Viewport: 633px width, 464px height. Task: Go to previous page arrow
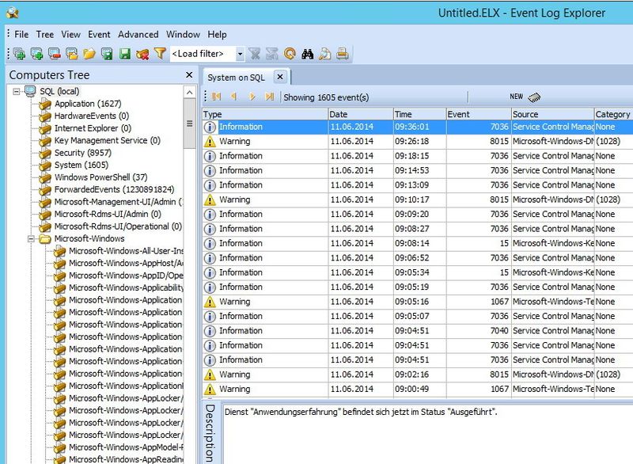click(233, 97)
